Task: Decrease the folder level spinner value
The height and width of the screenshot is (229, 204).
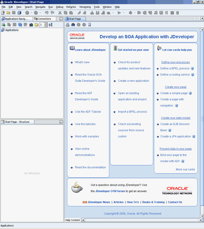Action: click(46, 26)
